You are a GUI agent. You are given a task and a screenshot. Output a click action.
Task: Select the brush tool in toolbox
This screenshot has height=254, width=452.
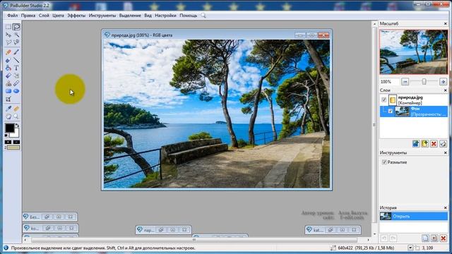[16, 52]
